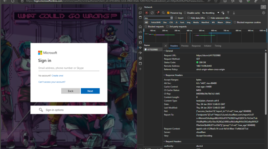Select request 417020980 in Name list
The width and height of the screenshot is (268, 149).
(x=153, y=50)
